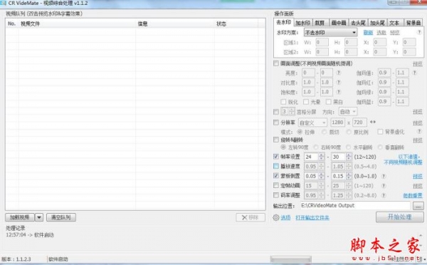The width and height of the screenshot is (427, 265).
Task: Switch to the 背景音 tab
Action: pos(413,23)
